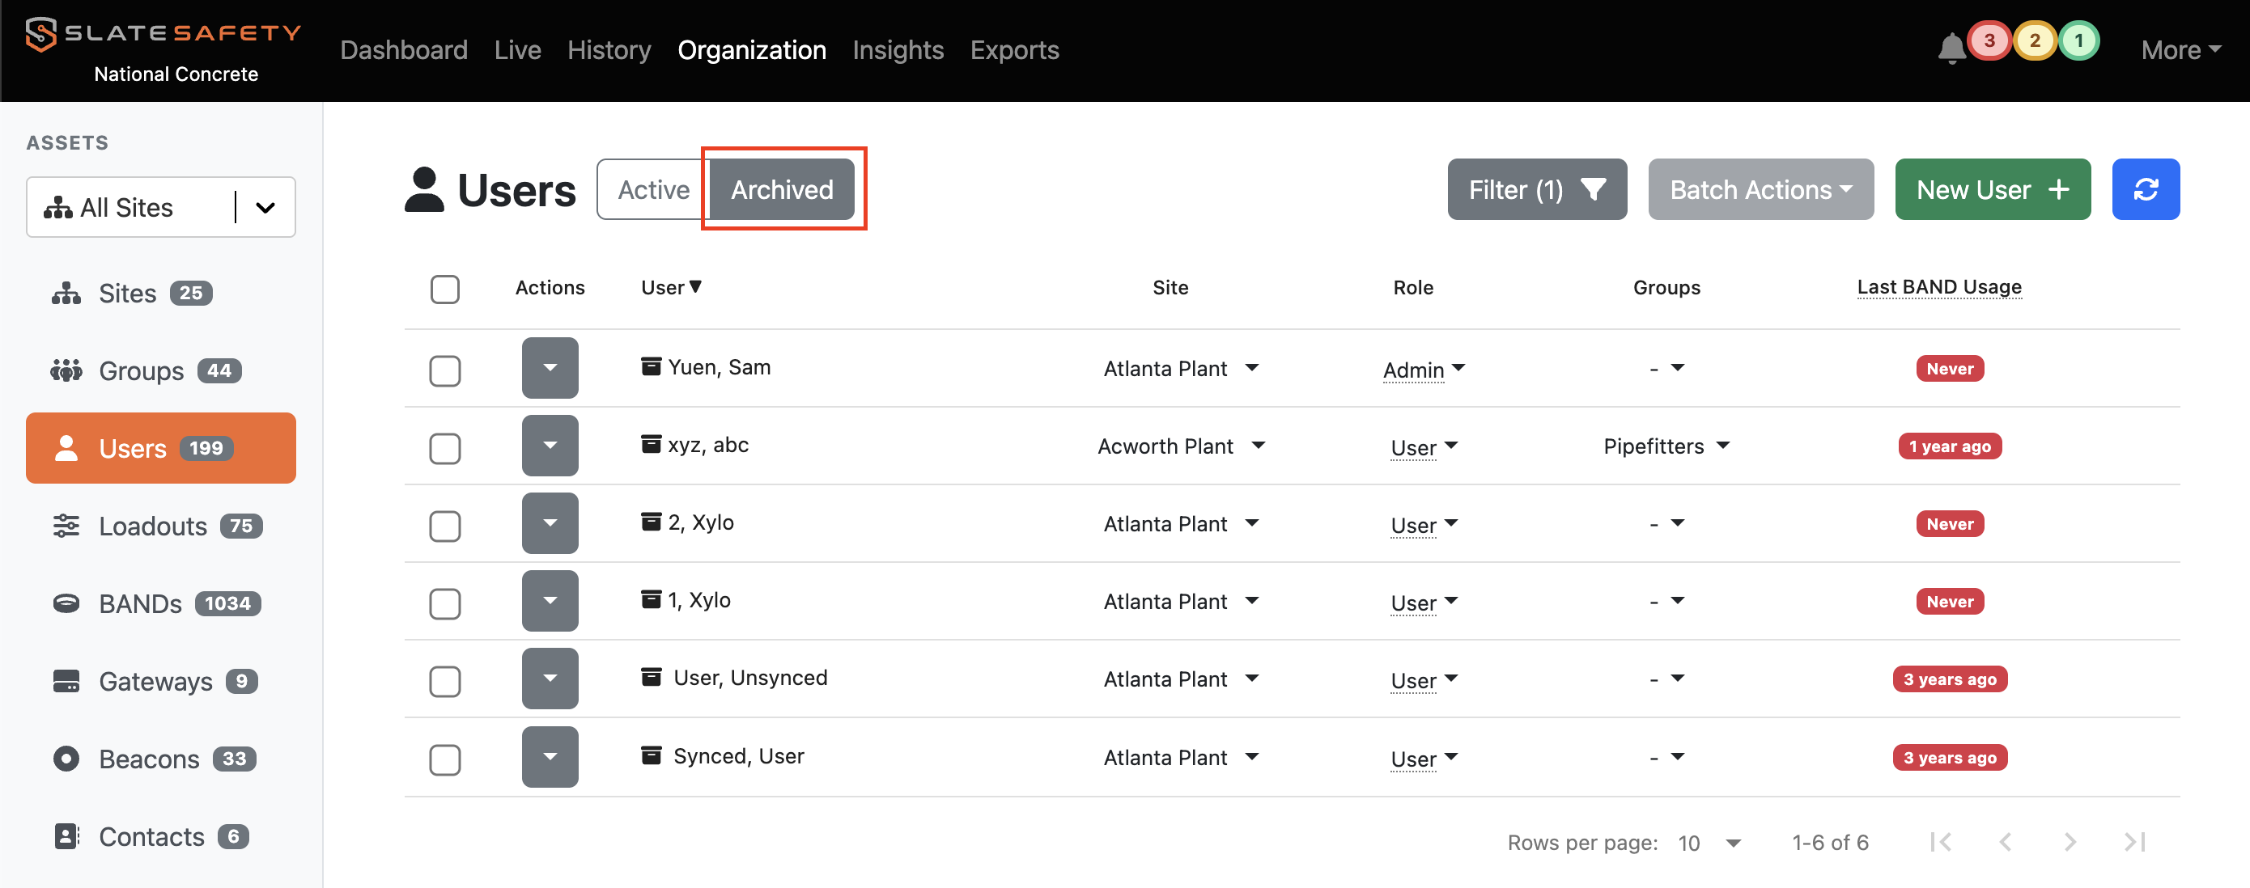The width and height of the screenshot is (2250, 888).
Task: Open actions dropdown for User, Unsynced row
Action: [x=550, y=679]
